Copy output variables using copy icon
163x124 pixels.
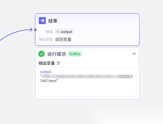tap(58, 63)
